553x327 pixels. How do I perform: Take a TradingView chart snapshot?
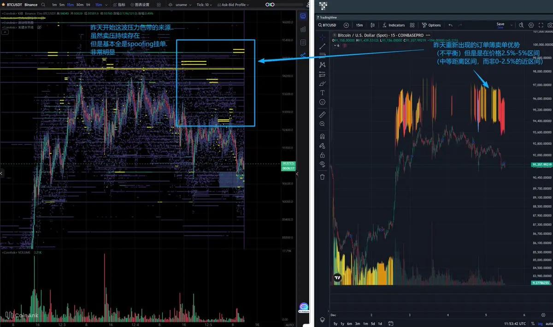tap(549, 25)
